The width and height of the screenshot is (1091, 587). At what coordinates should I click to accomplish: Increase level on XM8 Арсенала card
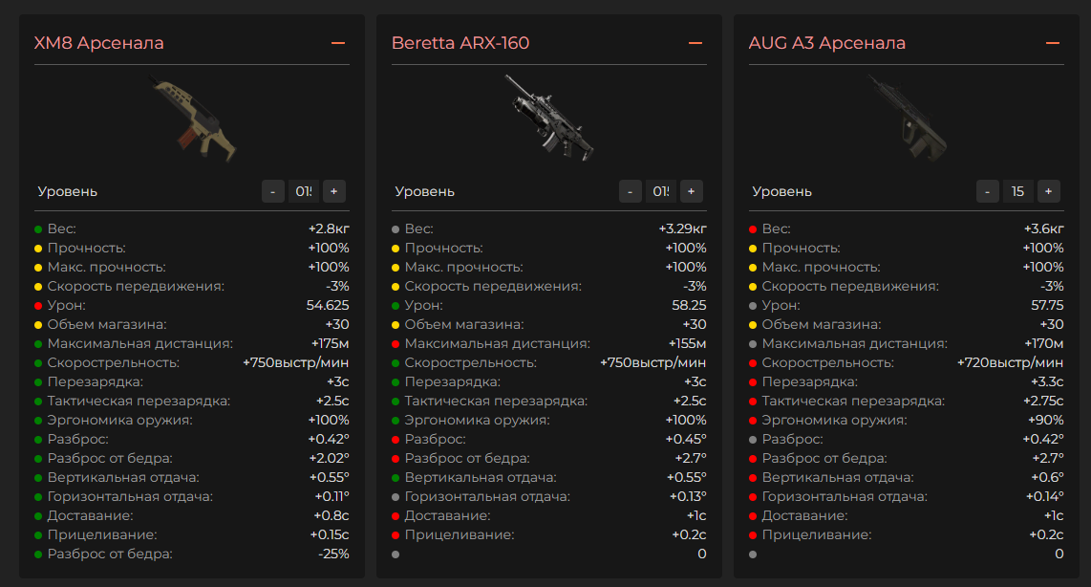coord(334,191)
